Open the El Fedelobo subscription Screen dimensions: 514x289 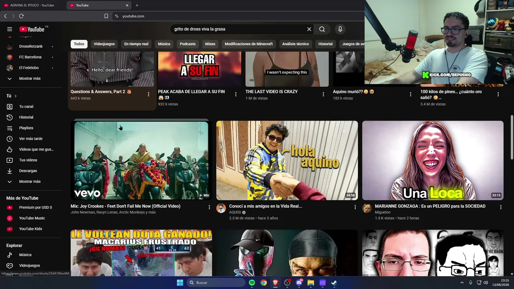coord(31,68)
